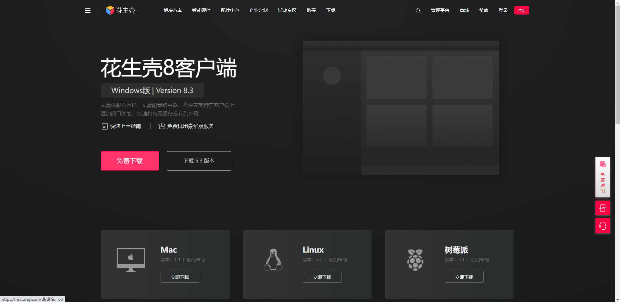
Task: Open the hamburger navigation menu
Action: coord(88,10)
